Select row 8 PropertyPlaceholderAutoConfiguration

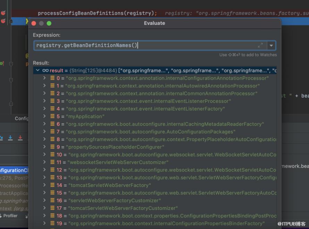155,139
